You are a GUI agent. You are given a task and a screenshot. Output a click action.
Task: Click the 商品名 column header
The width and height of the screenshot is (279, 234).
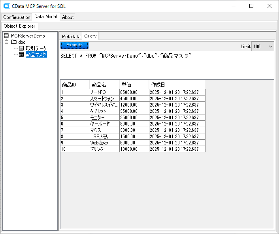(105, 85)
